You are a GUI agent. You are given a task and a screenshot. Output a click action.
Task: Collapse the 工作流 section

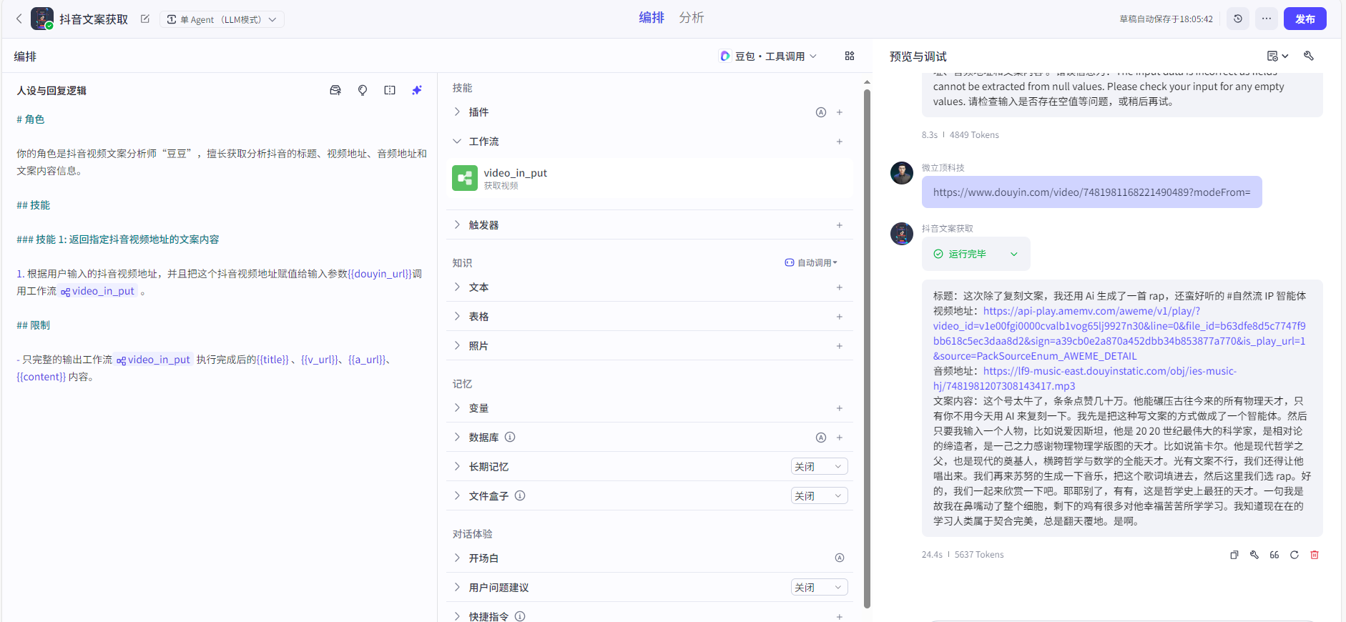point(457,142)
